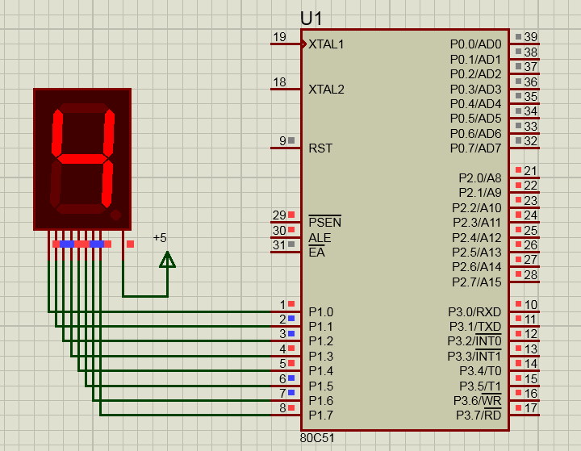581x451 pixels.
Task: Click the "P3.6/WR" pin label
Action: tap(477, 401)
